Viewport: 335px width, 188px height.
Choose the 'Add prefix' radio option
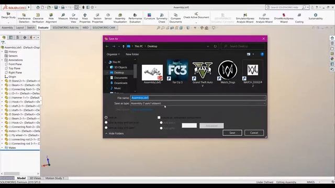(x=161, y=123)
